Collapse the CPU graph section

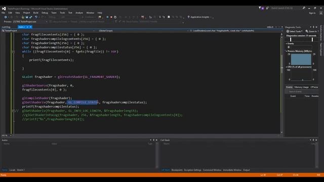click(x=287, y=67)
